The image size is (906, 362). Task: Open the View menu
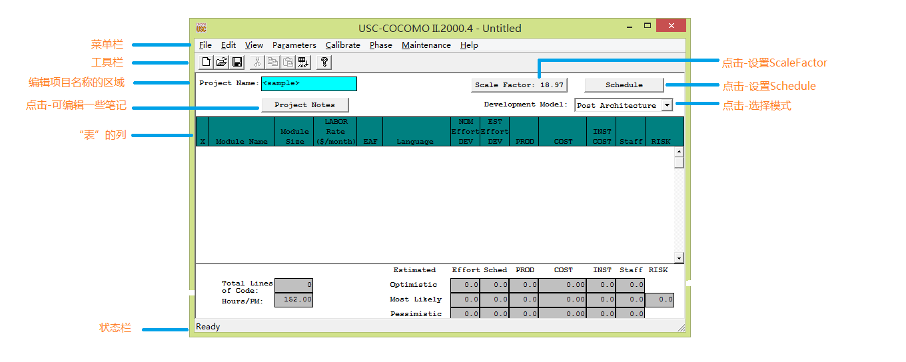(254, 45)
